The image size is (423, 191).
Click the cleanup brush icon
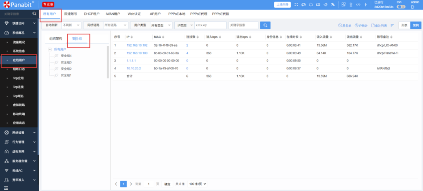(x=325, y=5)
